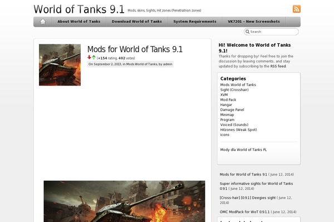
Task: Open Super informative sights post
Action: click(256, 186)
